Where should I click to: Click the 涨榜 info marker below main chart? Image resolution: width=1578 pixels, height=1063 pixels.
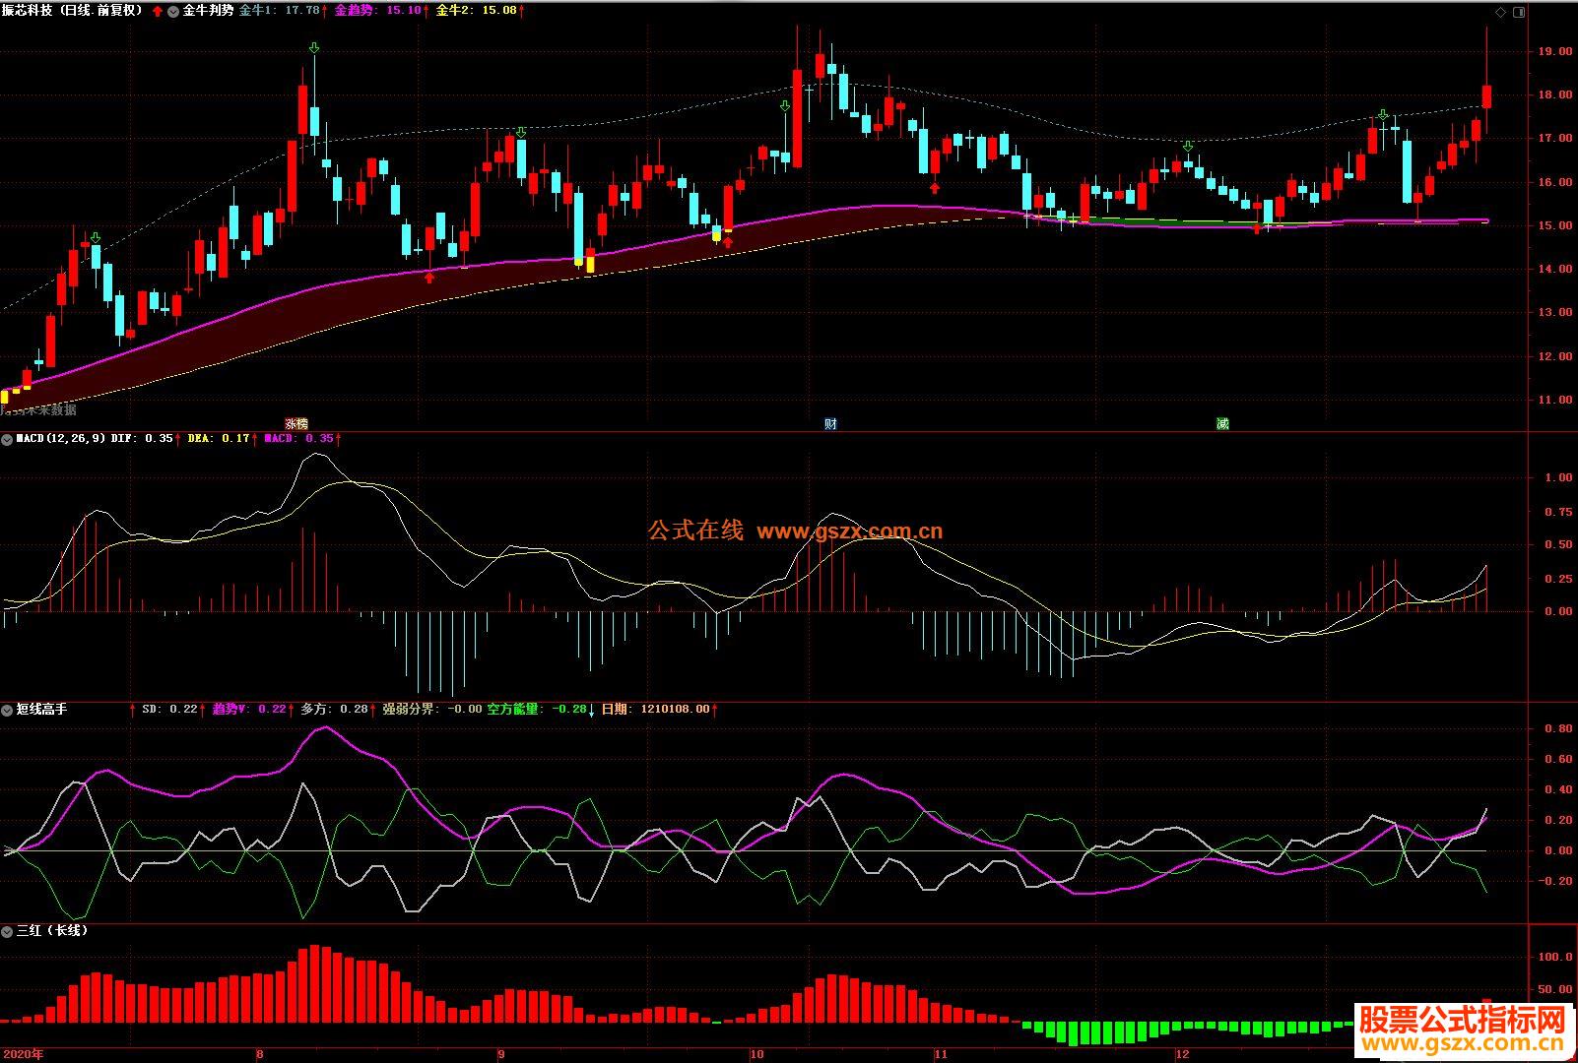296,424
